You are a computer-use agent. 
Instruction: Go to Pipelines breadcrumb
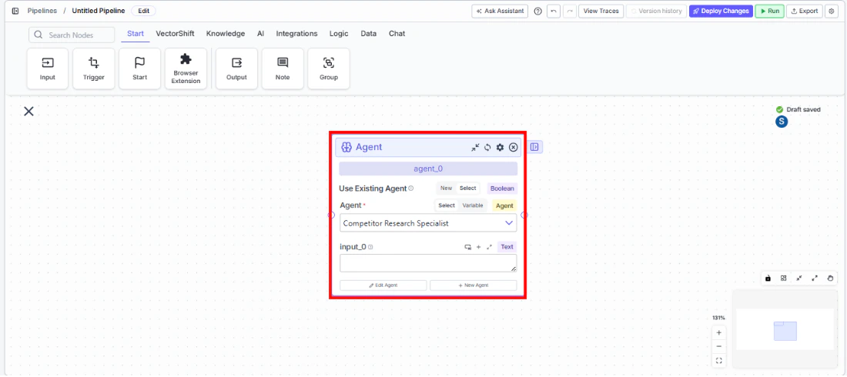tap(42, 11)
